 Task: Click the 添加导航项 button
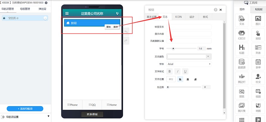(25, 109)
